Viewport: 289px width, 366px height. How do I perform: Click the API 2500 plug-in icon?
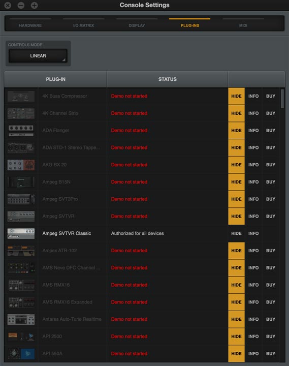(21, 337)
